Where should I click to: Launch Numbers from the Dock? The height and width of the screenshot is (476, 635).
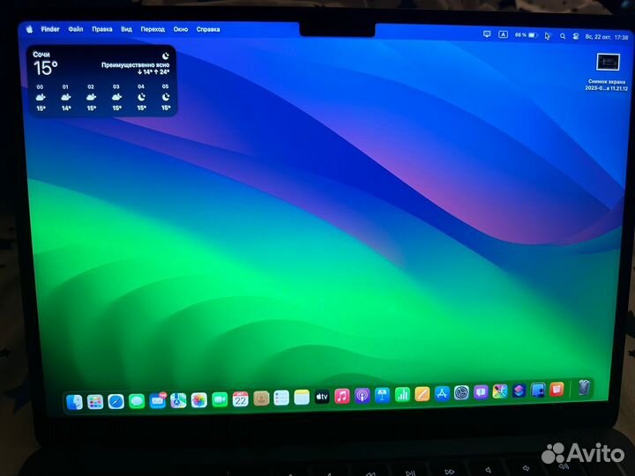402,394
